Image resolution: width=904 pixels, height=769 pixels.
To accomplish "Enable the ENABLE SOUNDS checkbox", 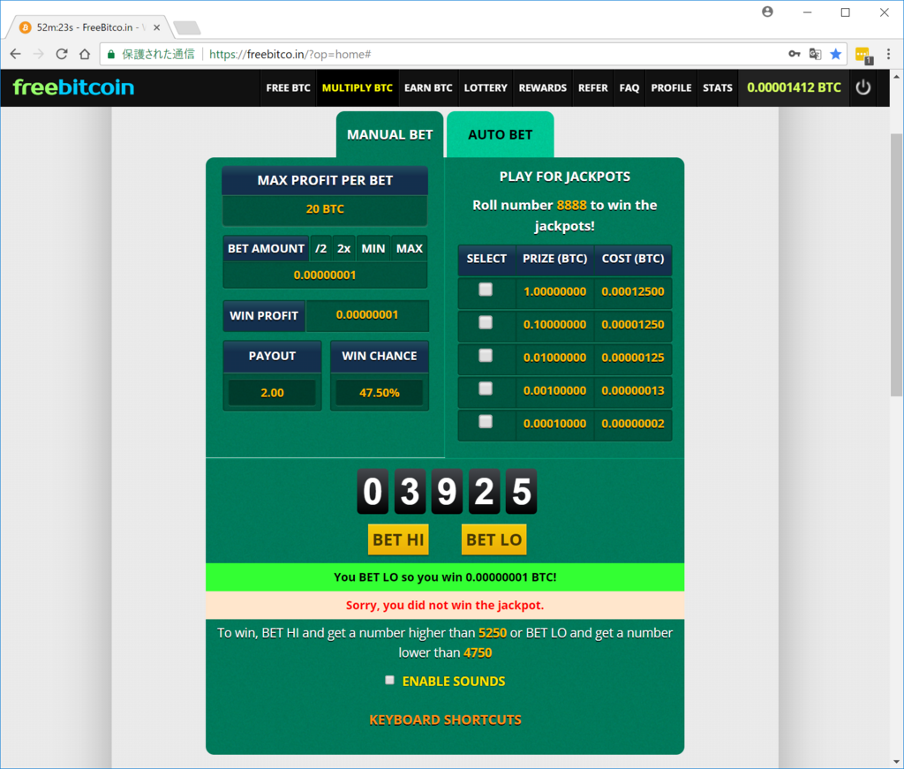I will click(389, 680).
